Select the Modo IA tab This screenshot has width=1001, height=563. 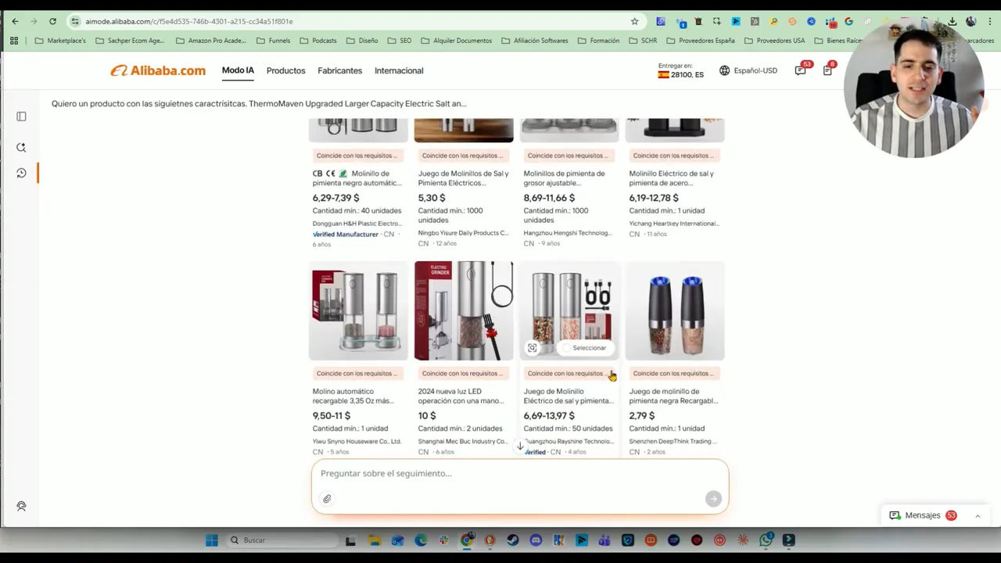tap(238, 70)
